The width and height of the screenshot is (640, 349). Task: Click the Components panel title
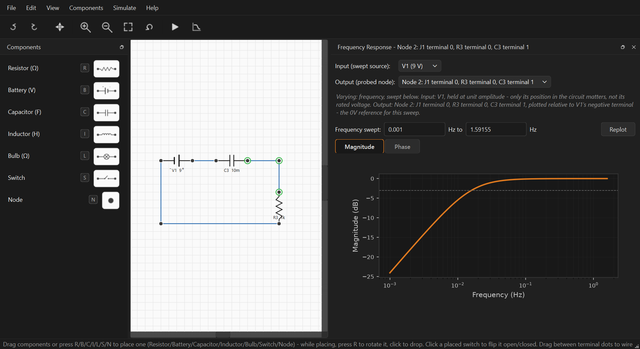pyautogui.click(x=24, y=47)
